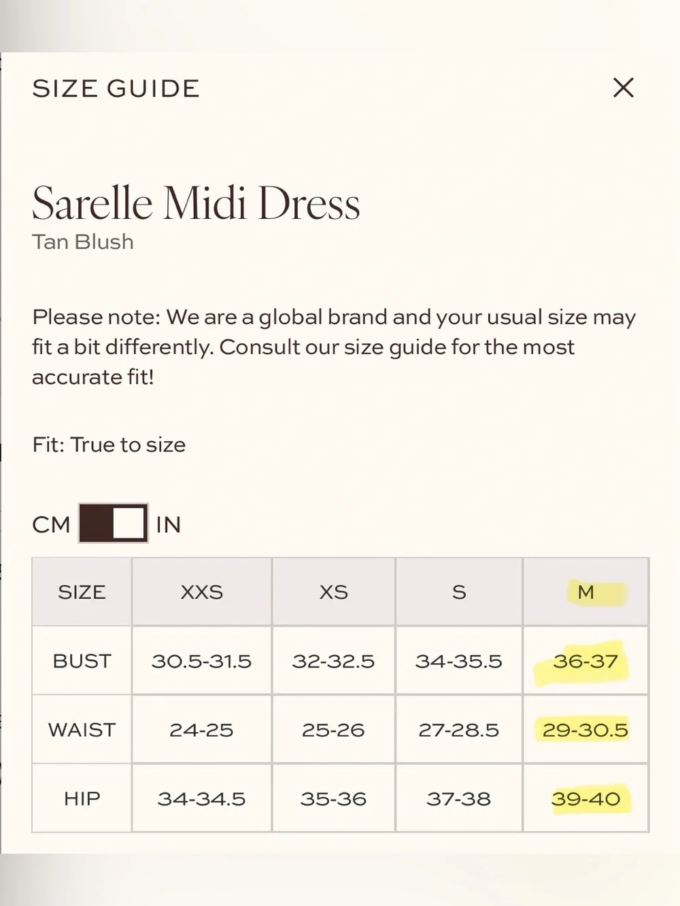Click the highlighted M size header
680x906 pixels.
point(585,592)
